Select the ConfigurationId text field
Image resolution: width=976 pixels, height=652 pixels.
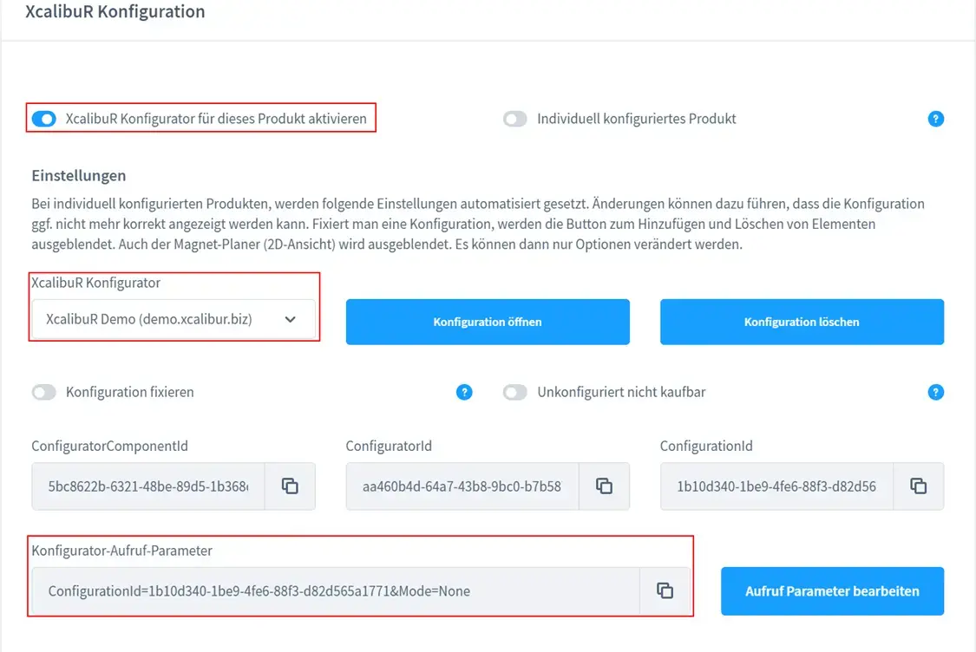tap(776, 486)
